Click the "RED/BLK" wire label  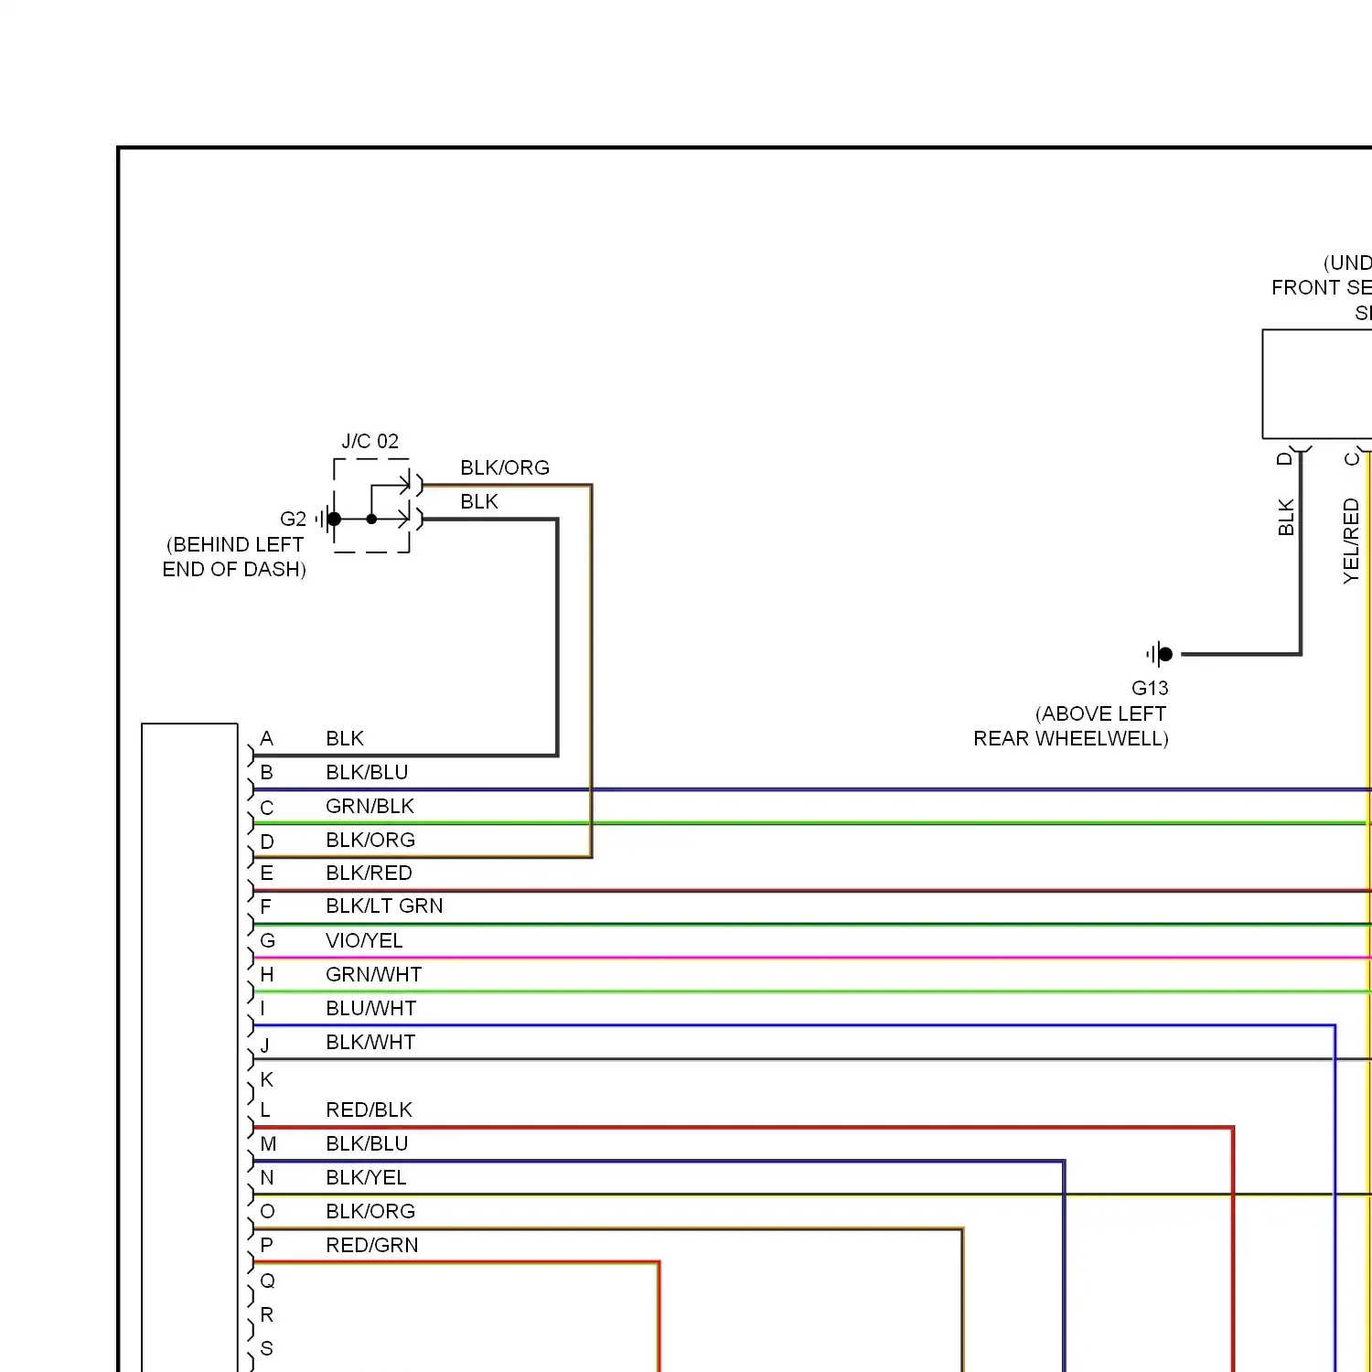[369, 1109]
